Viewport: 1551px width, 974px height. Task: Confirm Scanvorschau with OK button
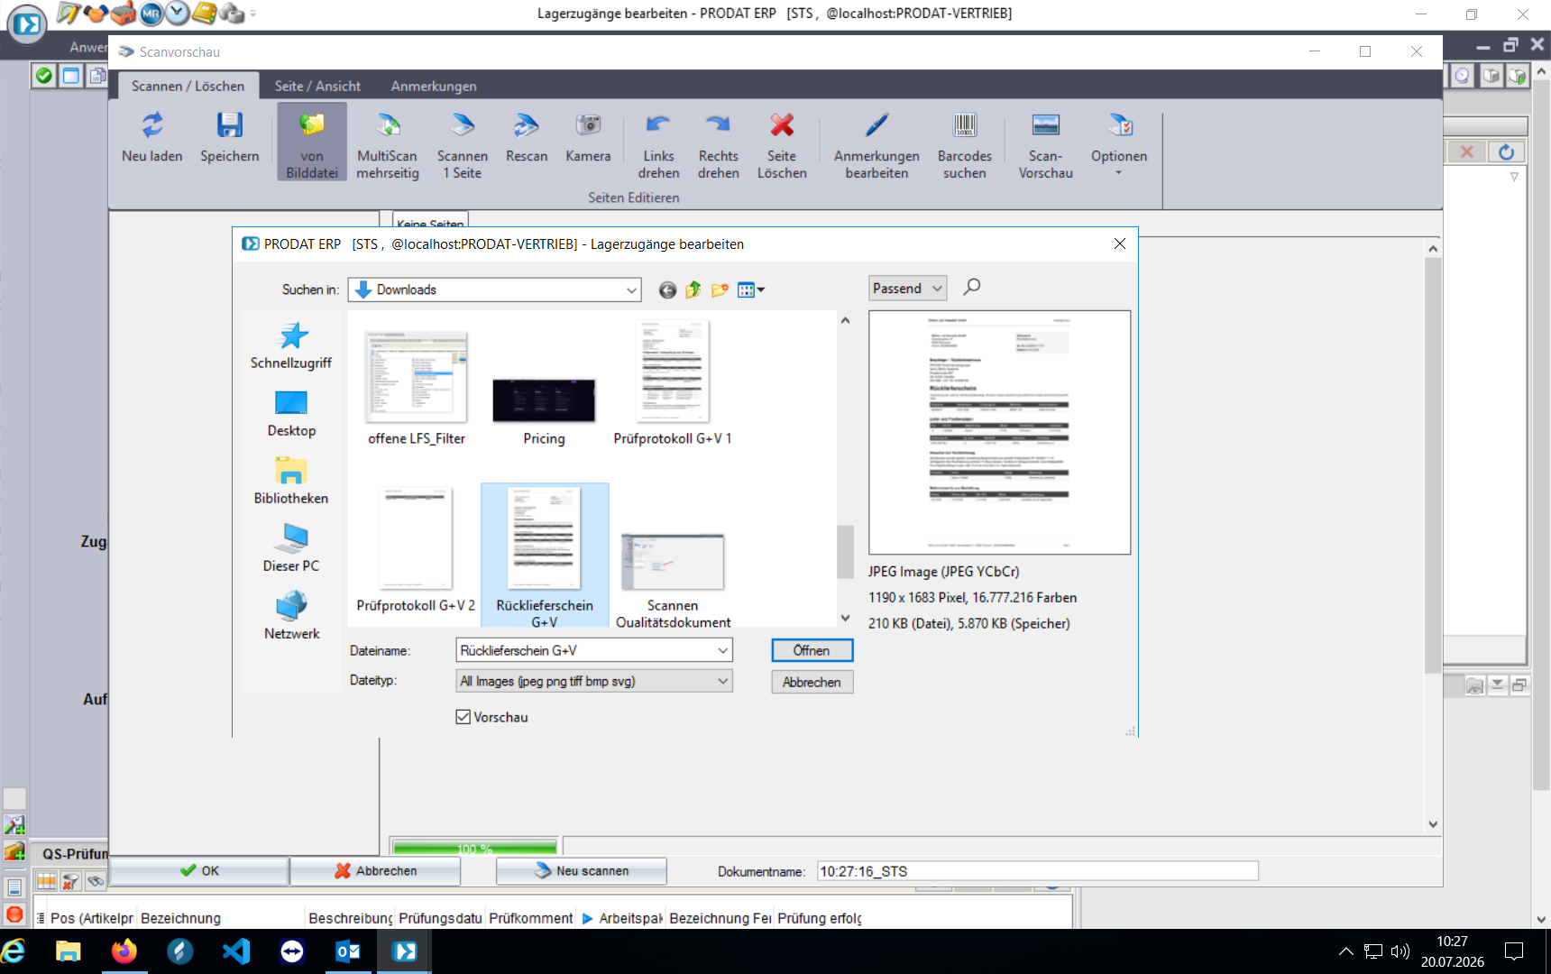[x=199, y=870]
